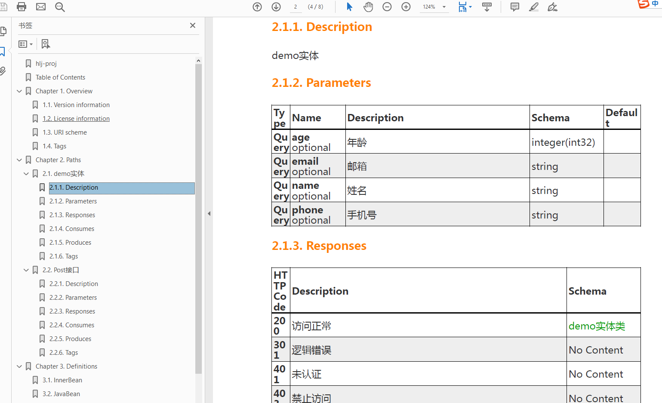
Task: Close the bookmarks panel
Action: (x=193, y=25)
